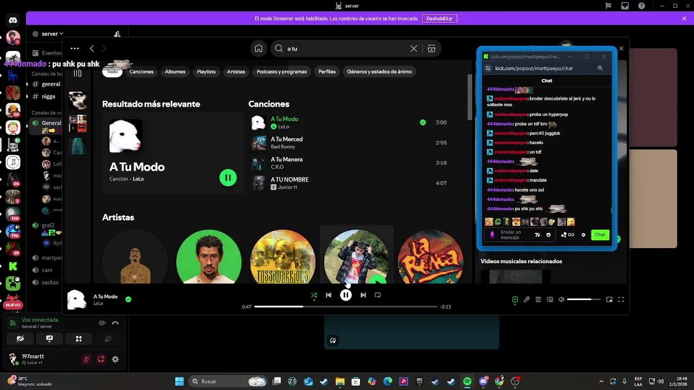Open Connect to a device
Viewport: 694px width, 390px height.
[x=550, y=300]
